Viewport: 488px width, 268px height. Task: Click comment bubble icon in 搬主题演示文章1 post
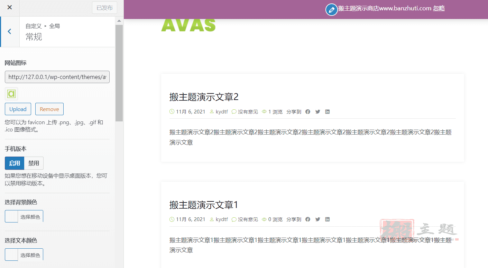234,219
